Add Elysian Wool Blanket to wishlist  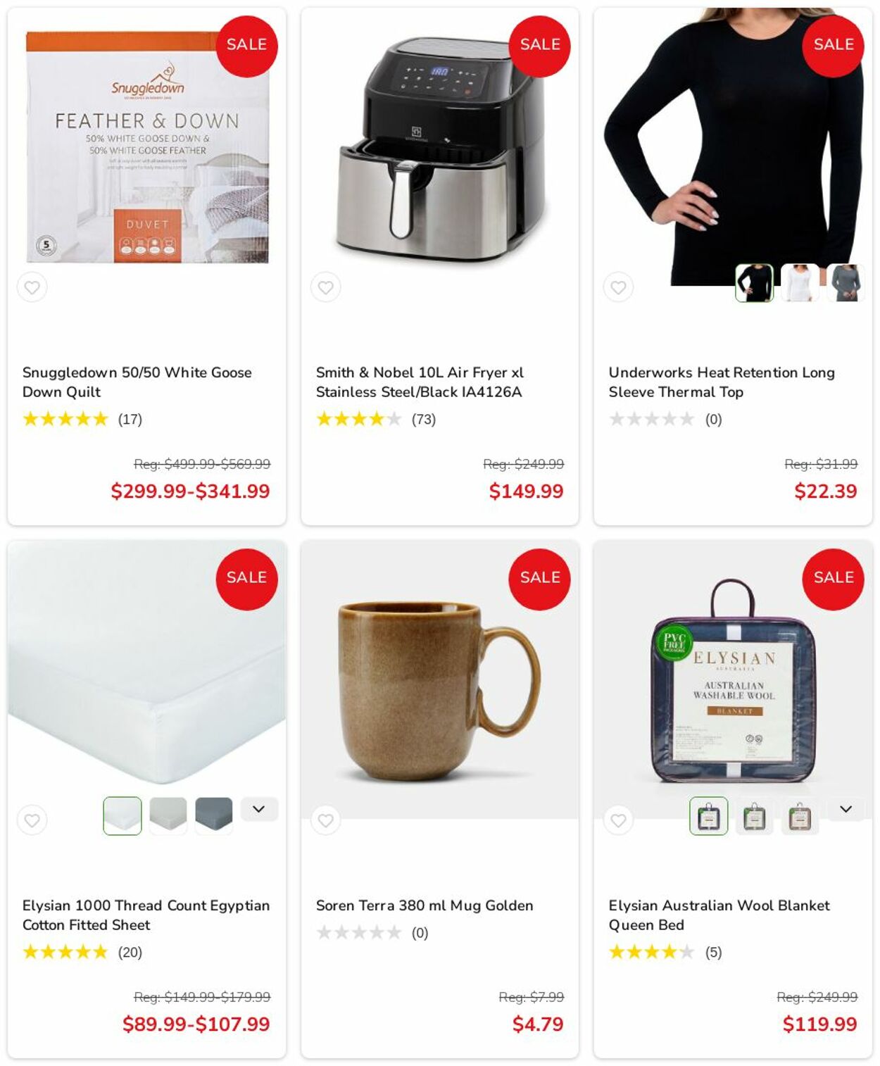coord(618,820)
